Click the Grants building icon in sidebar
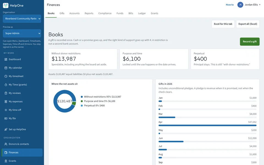 click(x=6, y=161)
